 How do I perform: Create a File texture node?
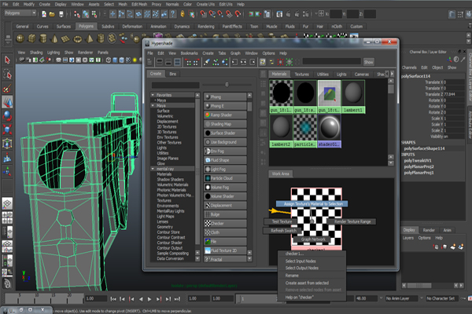[225, 241]
